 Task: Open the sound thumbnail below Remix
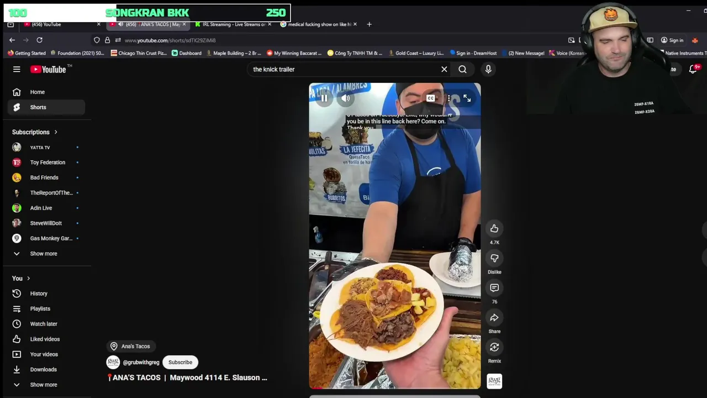pyautogui.click(x=494, y=381)
